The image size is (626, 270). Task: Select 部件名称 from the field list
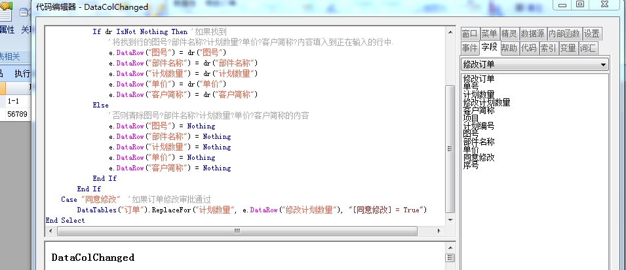tap(479, 142)
